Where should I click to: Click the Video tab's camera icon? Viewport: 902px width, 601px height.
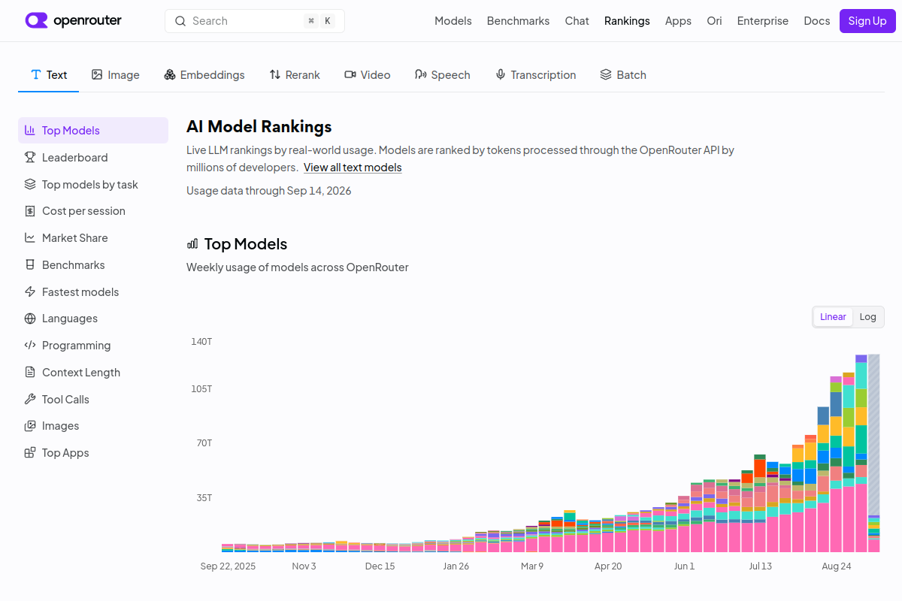pos(350,74)
